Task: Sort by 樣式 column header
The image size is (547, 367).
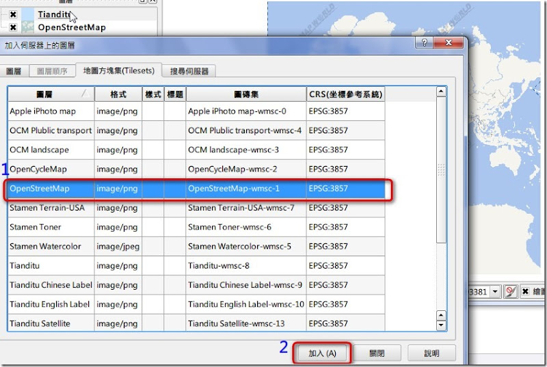Action: 153,94
